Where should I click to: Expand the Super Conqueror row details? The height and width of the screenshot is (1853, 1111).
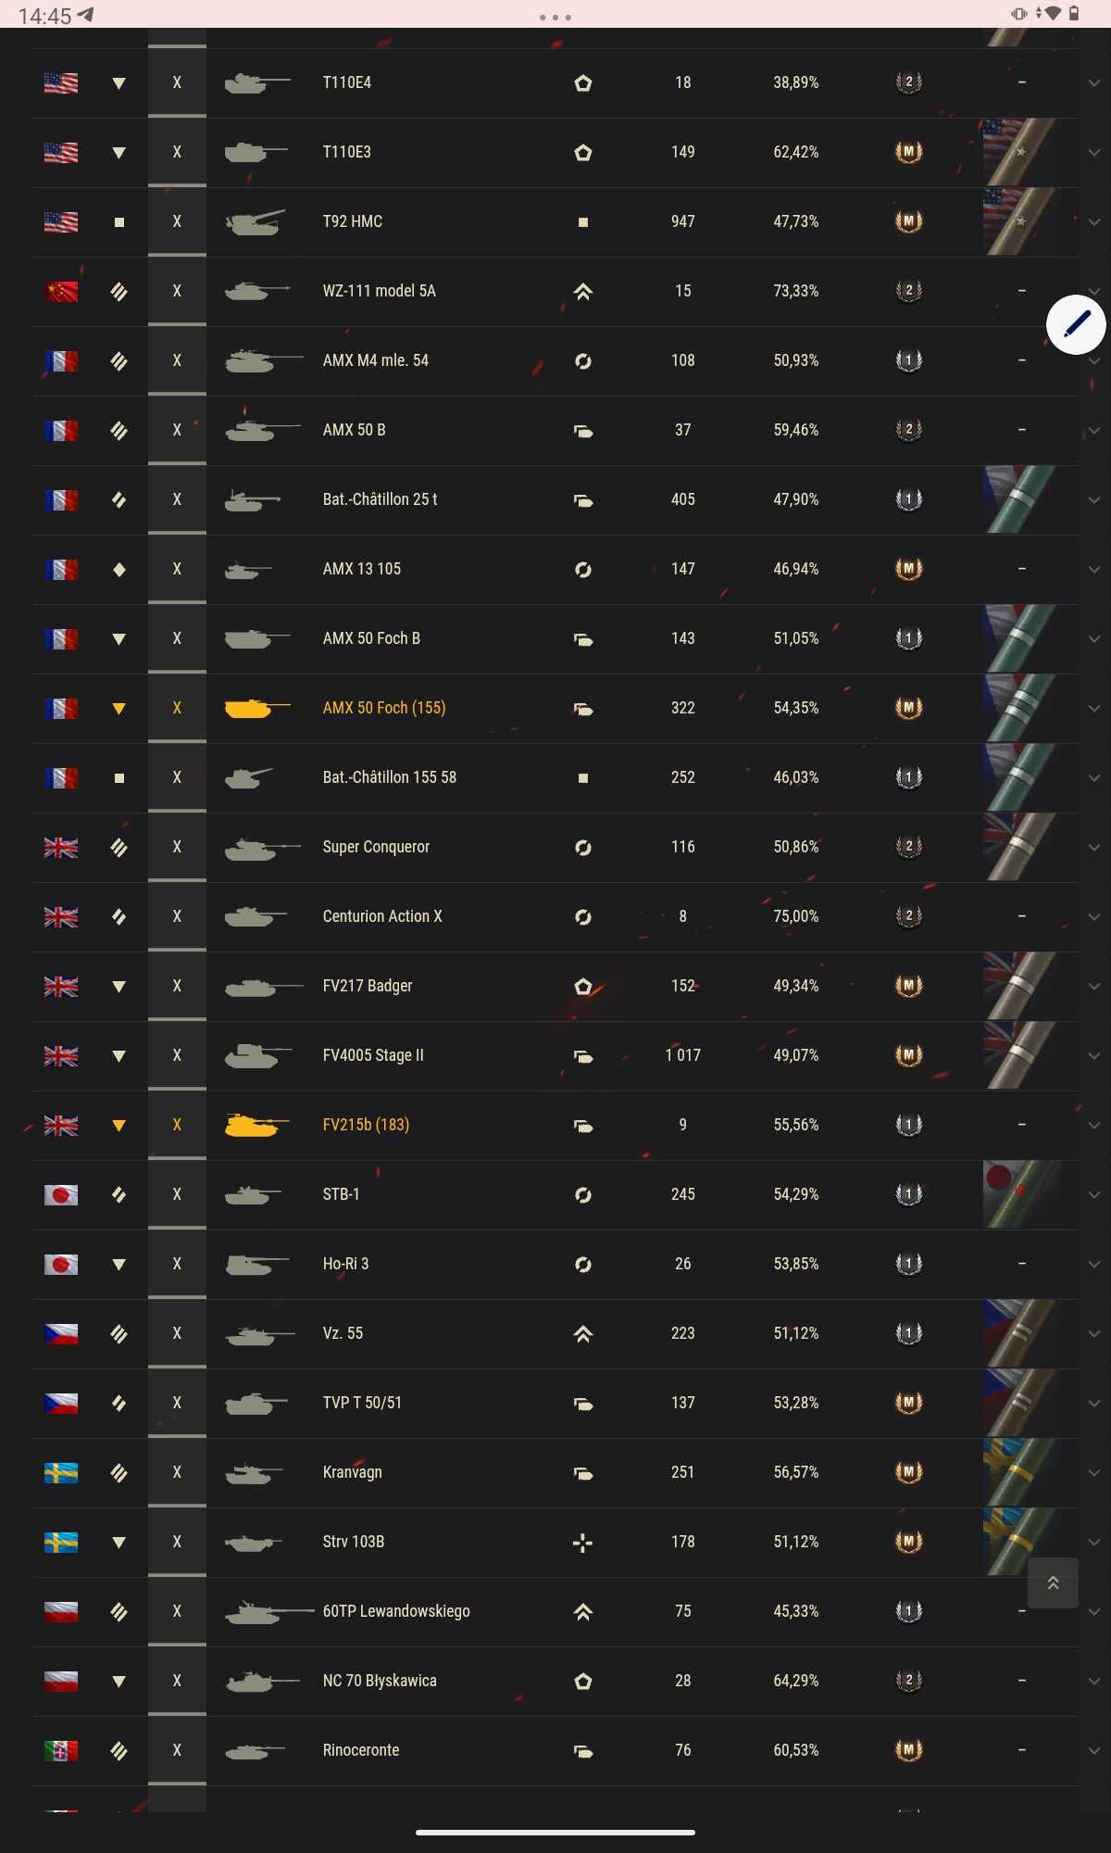[x=1094, y=848]
